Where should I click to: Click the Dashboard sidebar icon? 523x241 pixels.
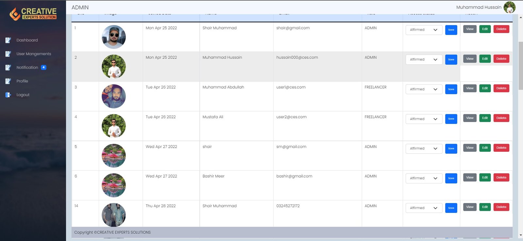click(8, 40)
